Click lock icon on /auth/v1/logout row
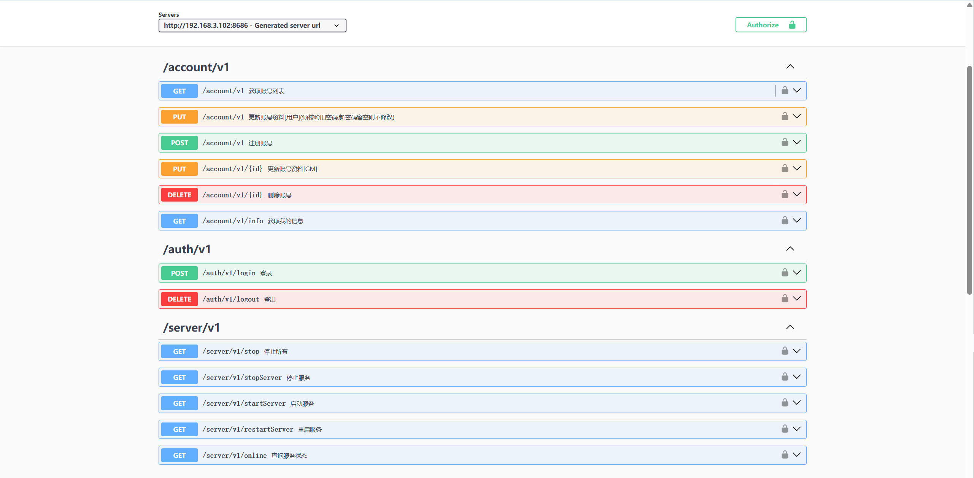 [x=785, y=299]
